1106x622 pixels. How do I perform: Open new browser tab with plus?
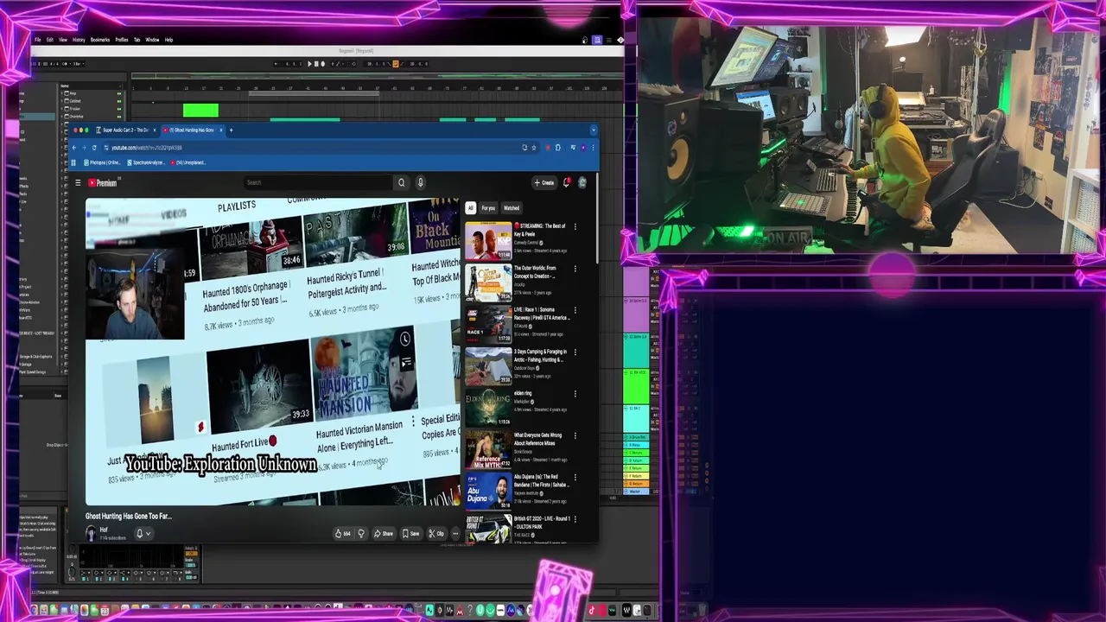231,130
